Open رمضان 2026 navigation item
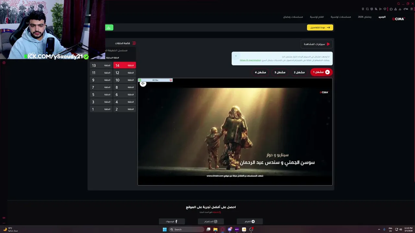 tap(365, 17)
